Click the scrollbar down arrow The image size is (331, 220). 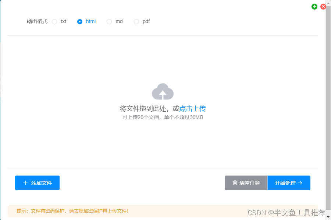pos(328,217)
